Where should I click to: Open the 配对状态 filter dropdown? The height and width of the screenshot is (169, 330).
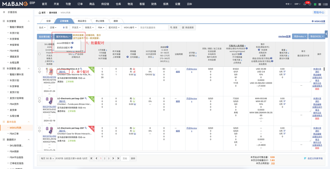point(113,27)
